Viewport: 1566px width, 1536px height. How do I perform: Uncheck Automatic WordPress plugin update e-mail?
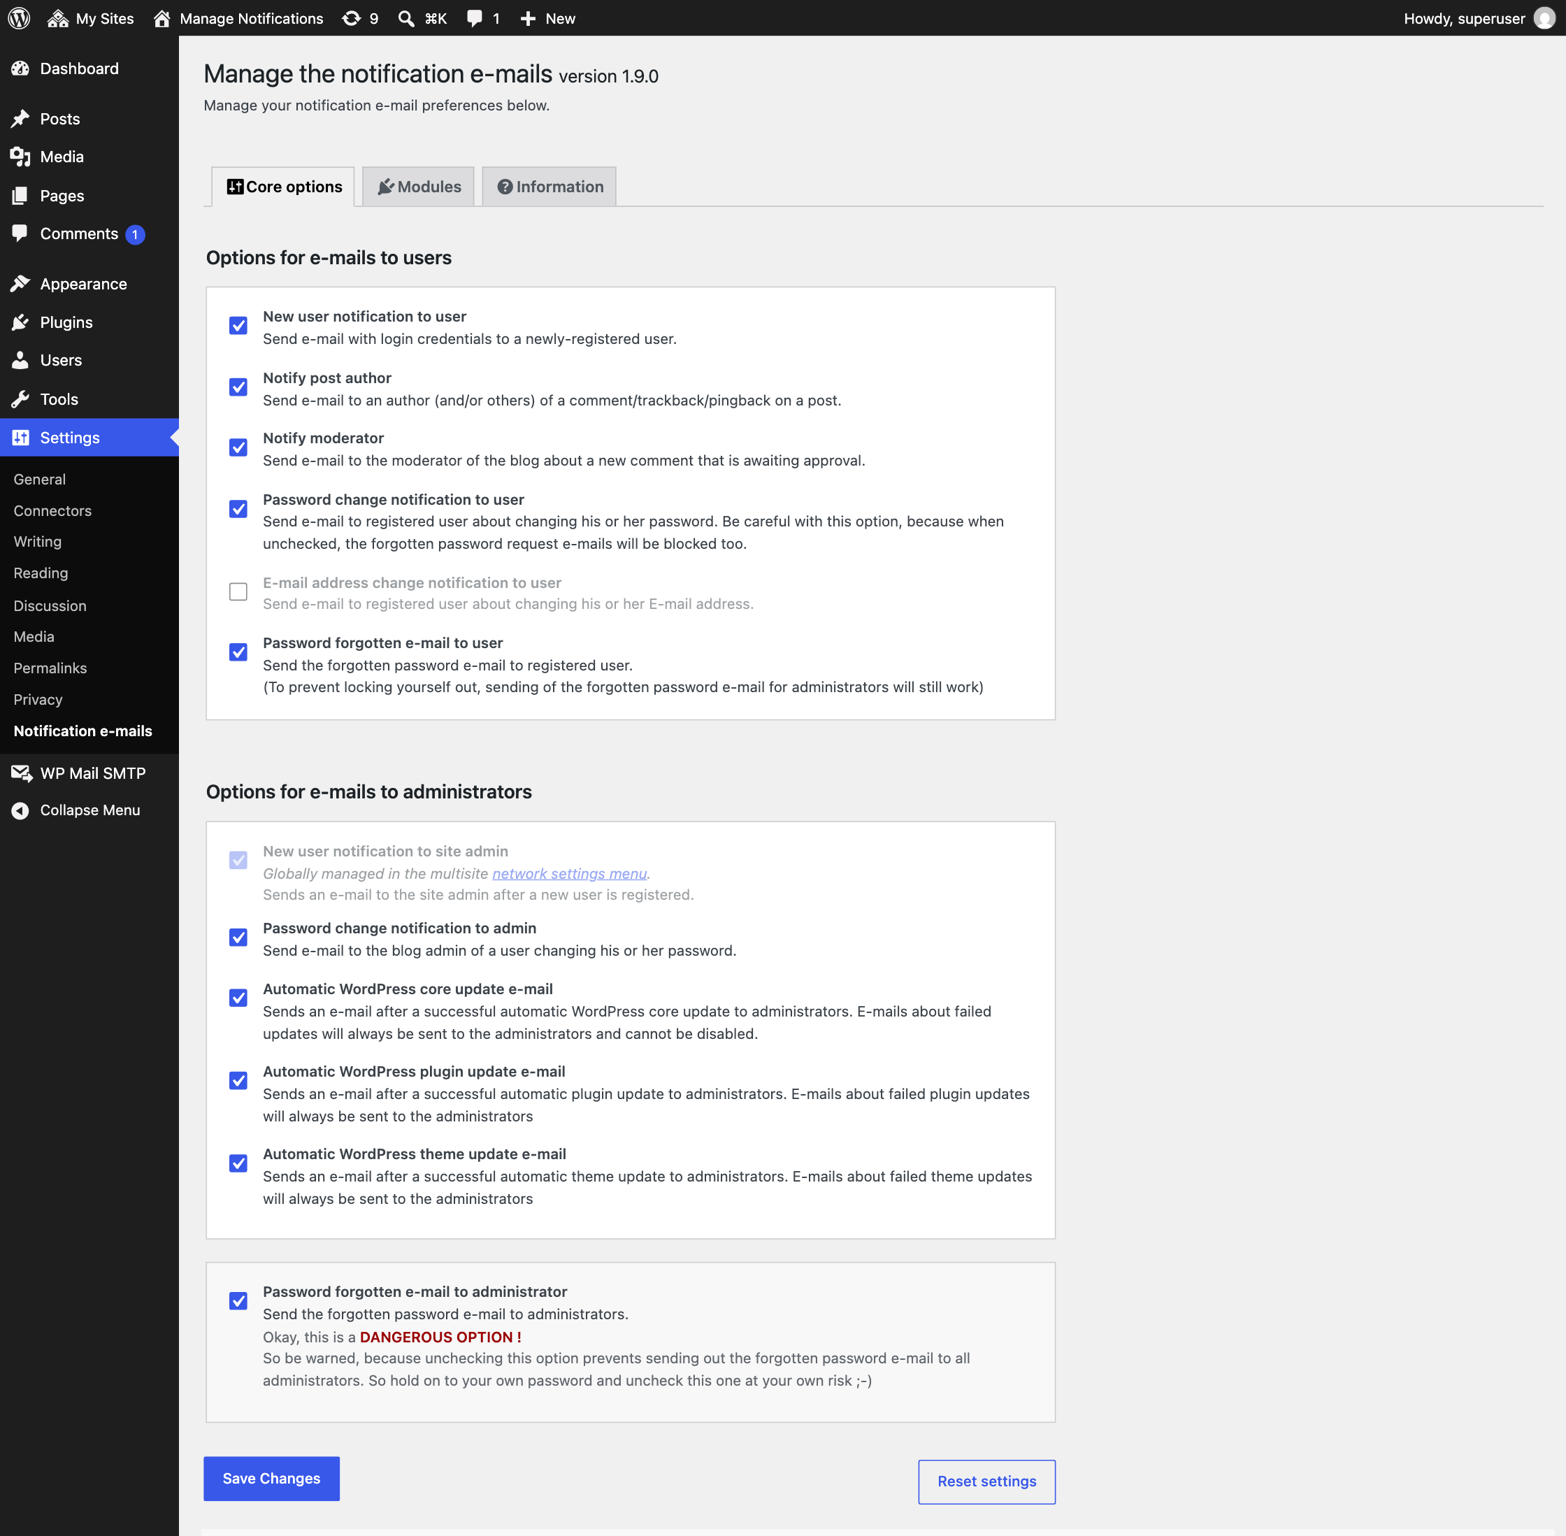pyautogui.click(x=238, y=1080)
